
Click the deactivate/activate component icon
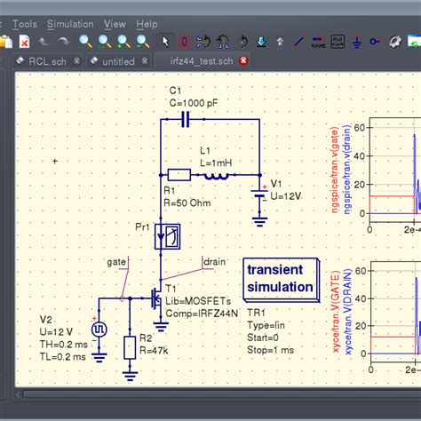[x=184, y=42]
